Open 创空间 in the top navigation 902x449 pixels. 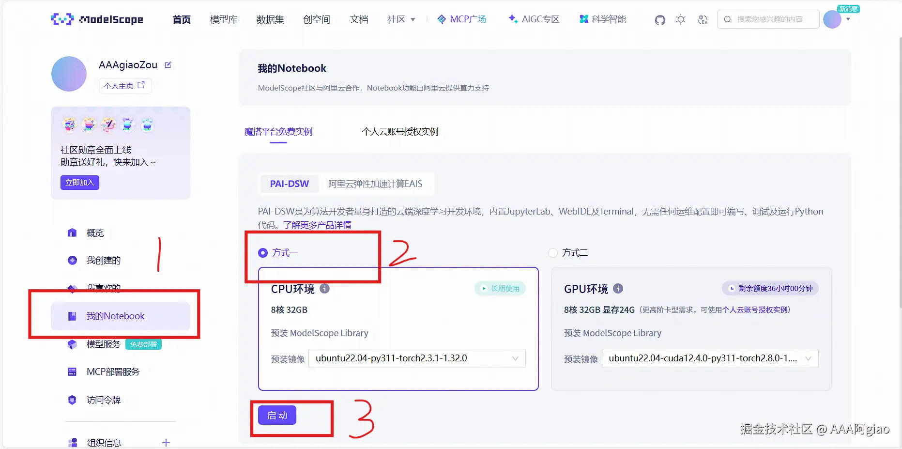pyautogui.click(x=317, y=19)
